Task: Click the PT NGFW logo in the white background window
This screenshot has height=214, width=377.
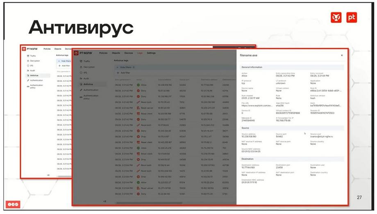Action: coord(24,49)
